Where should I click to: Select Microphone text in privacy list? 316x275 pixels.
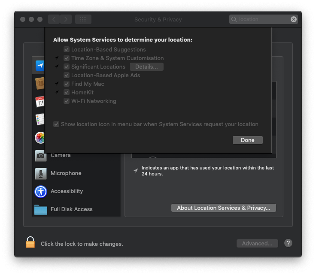click(66, 173)
